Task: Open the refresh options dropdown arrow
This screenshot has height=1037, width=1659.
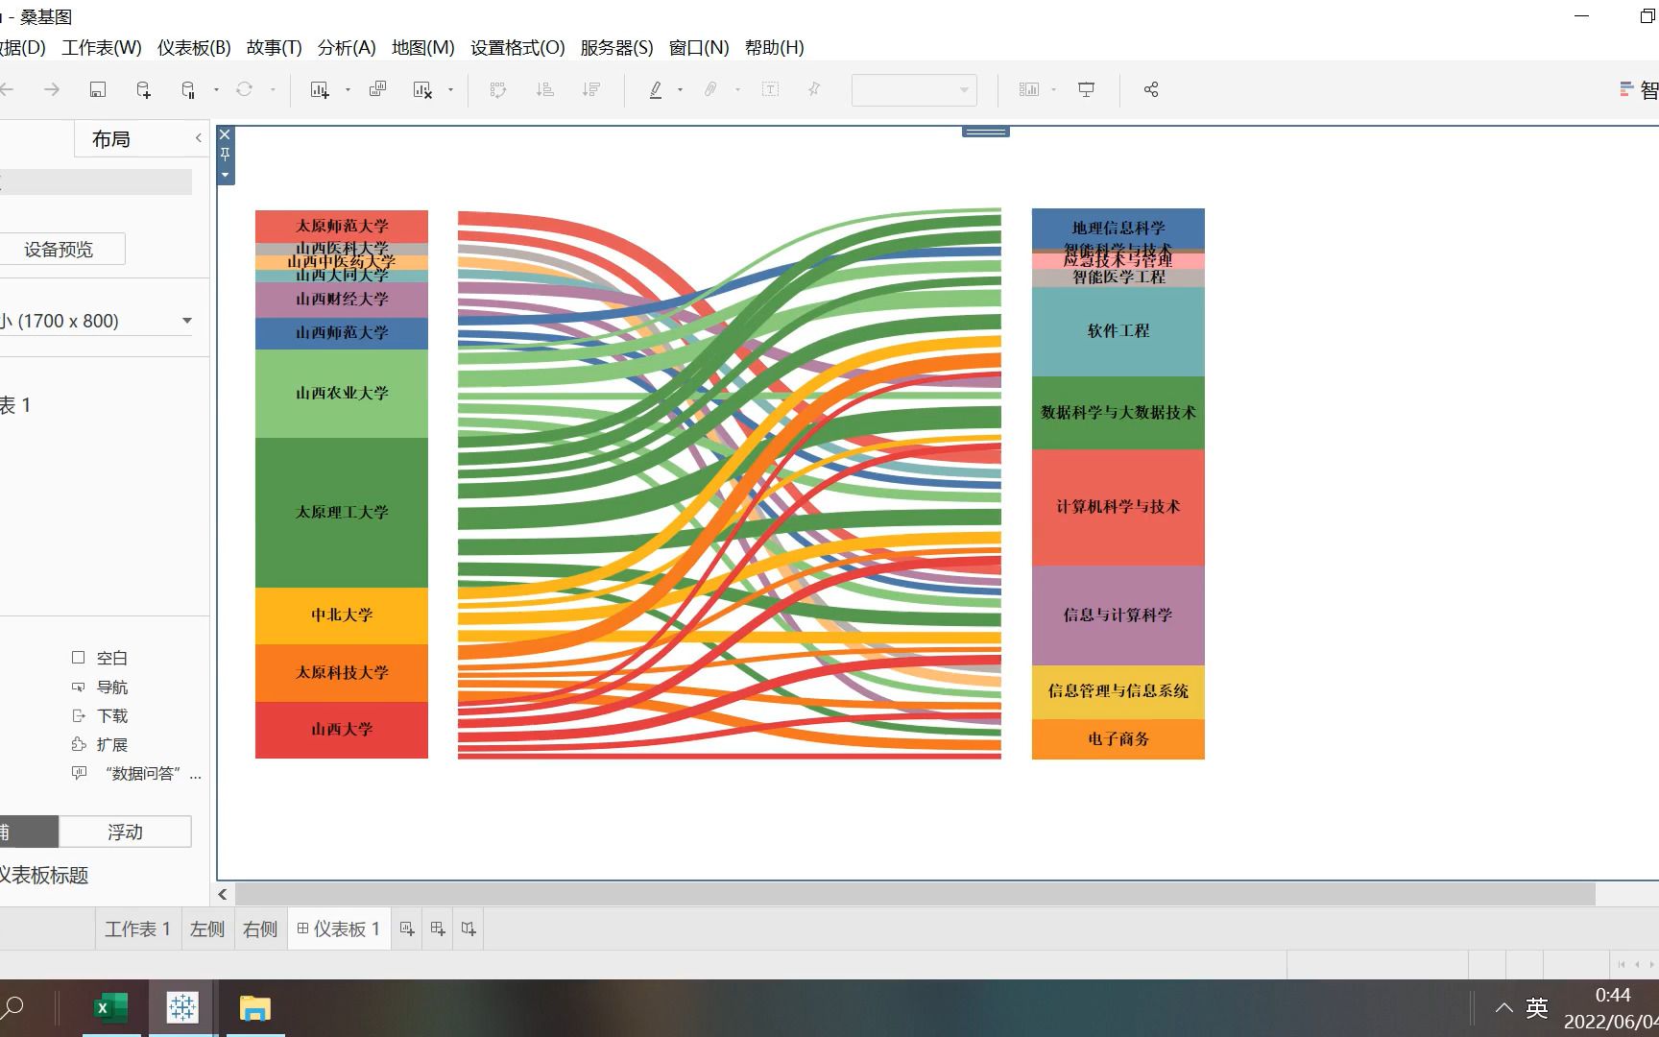Action: point(273,89)
